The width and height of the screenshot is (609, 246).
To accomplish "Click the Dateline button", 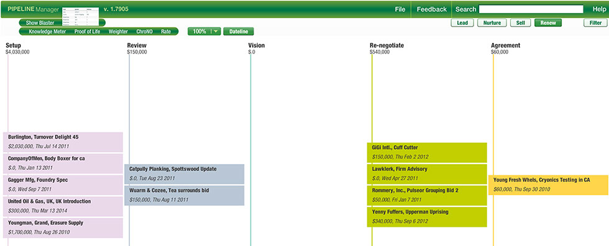I will tap(239, 32).
